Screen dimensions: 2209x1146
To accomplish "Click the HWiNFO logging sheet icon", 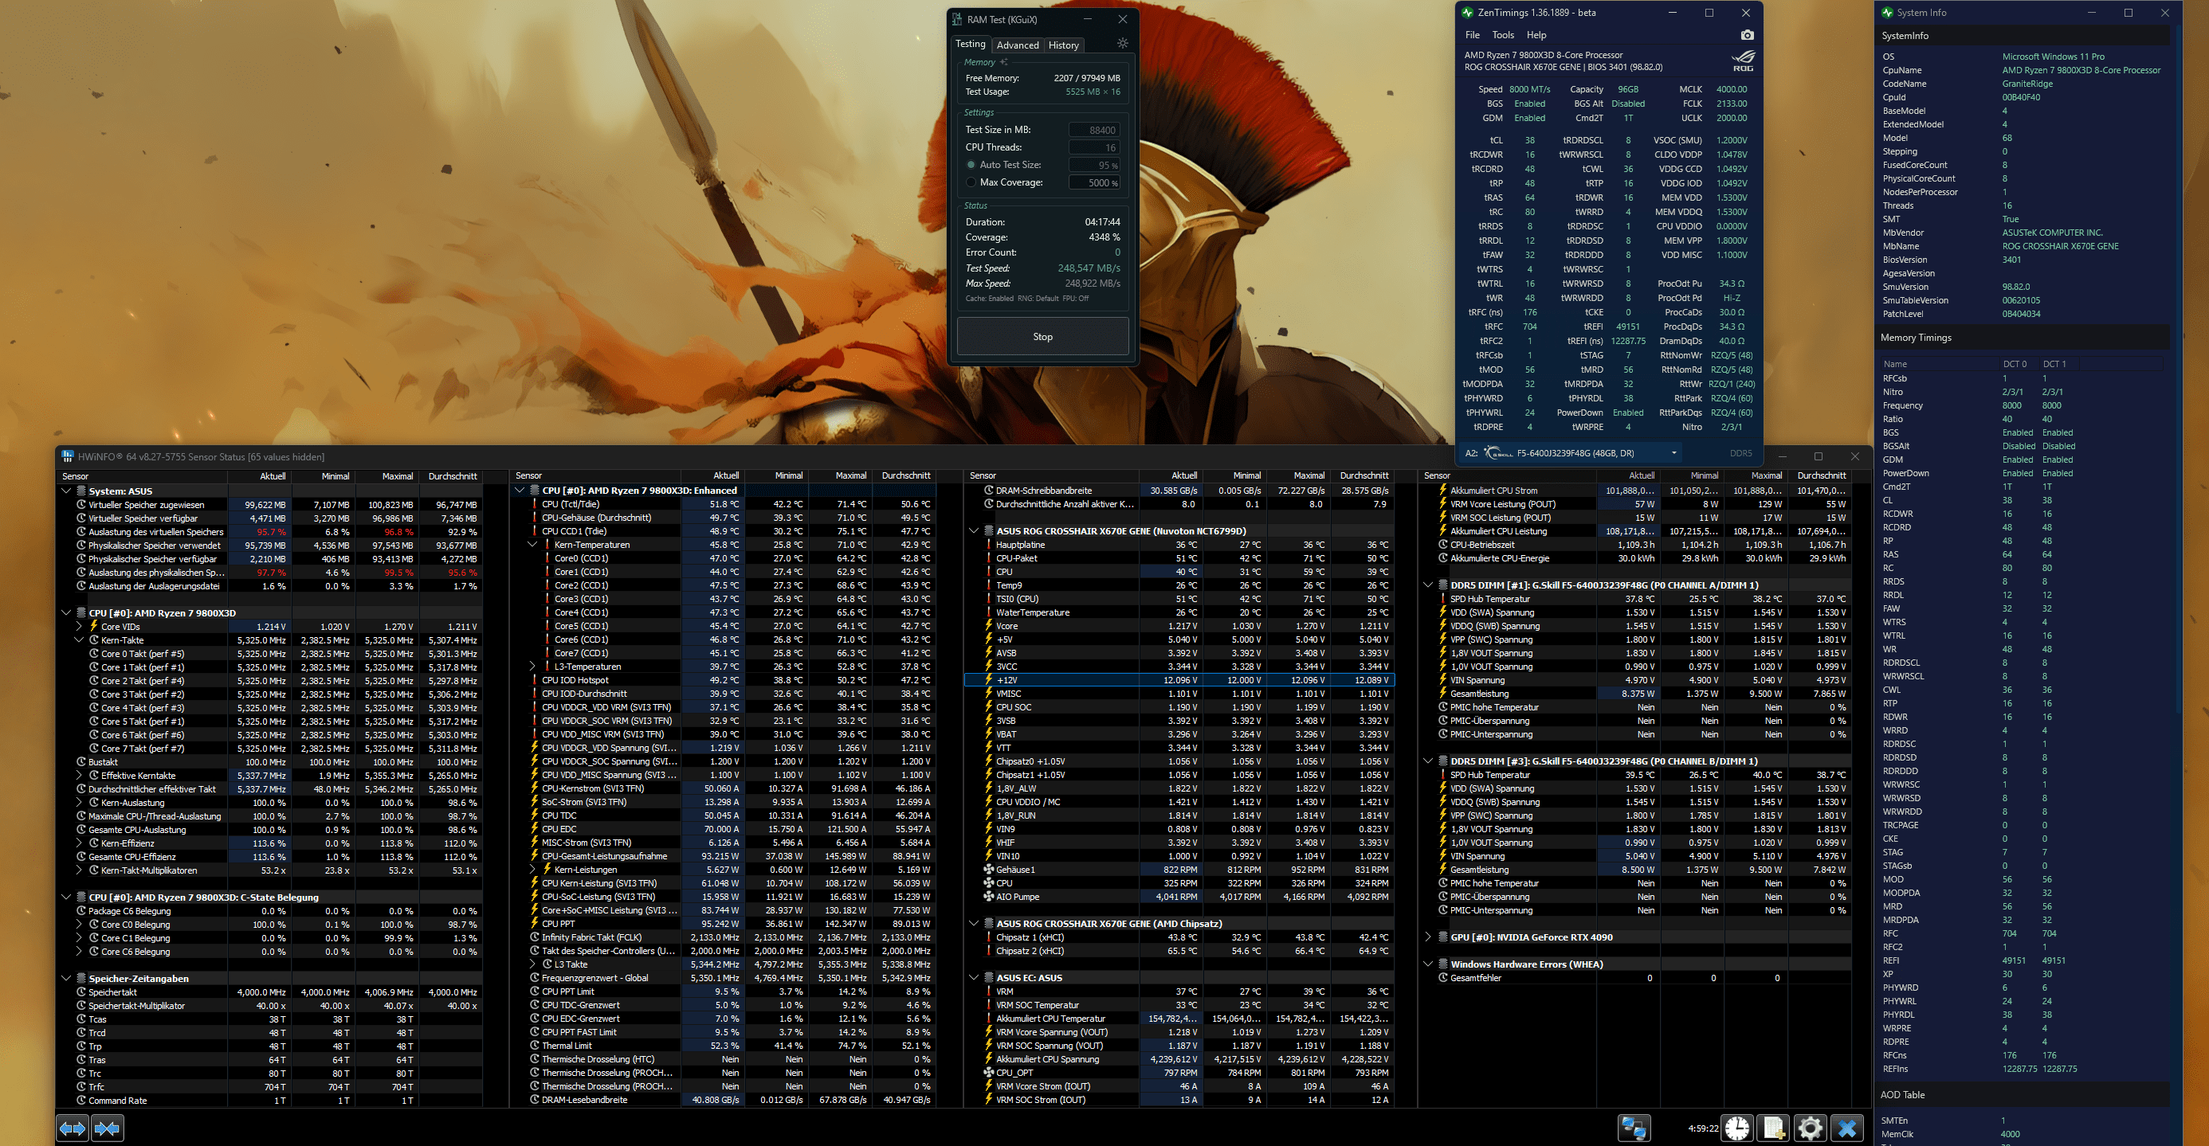I will tap(1773, 1128).
